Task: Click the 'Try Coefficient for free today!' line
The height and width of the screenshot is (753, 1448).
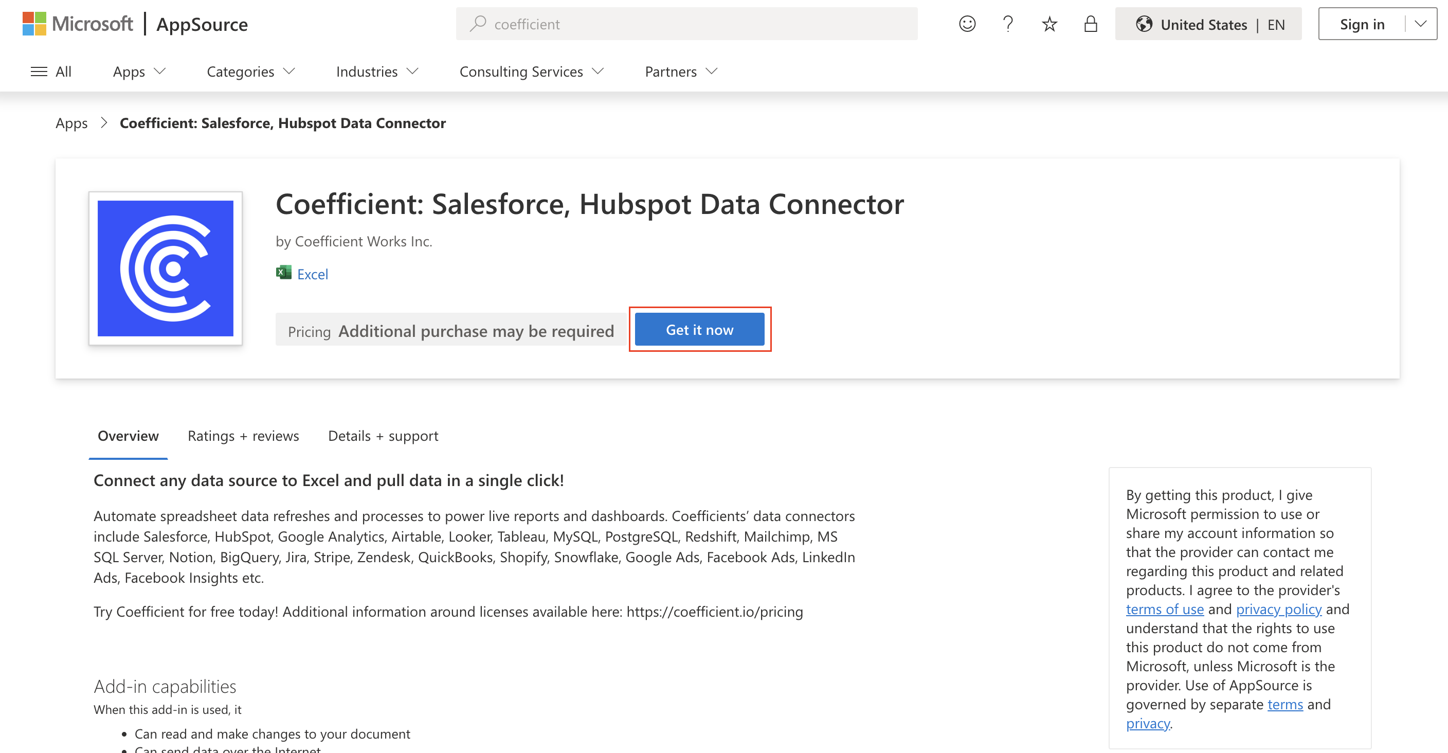Action: 448,611
